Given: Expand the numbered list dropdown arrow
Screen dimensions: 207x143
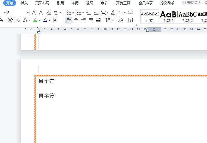Looking at the screenshot, I should pos(83,12).
